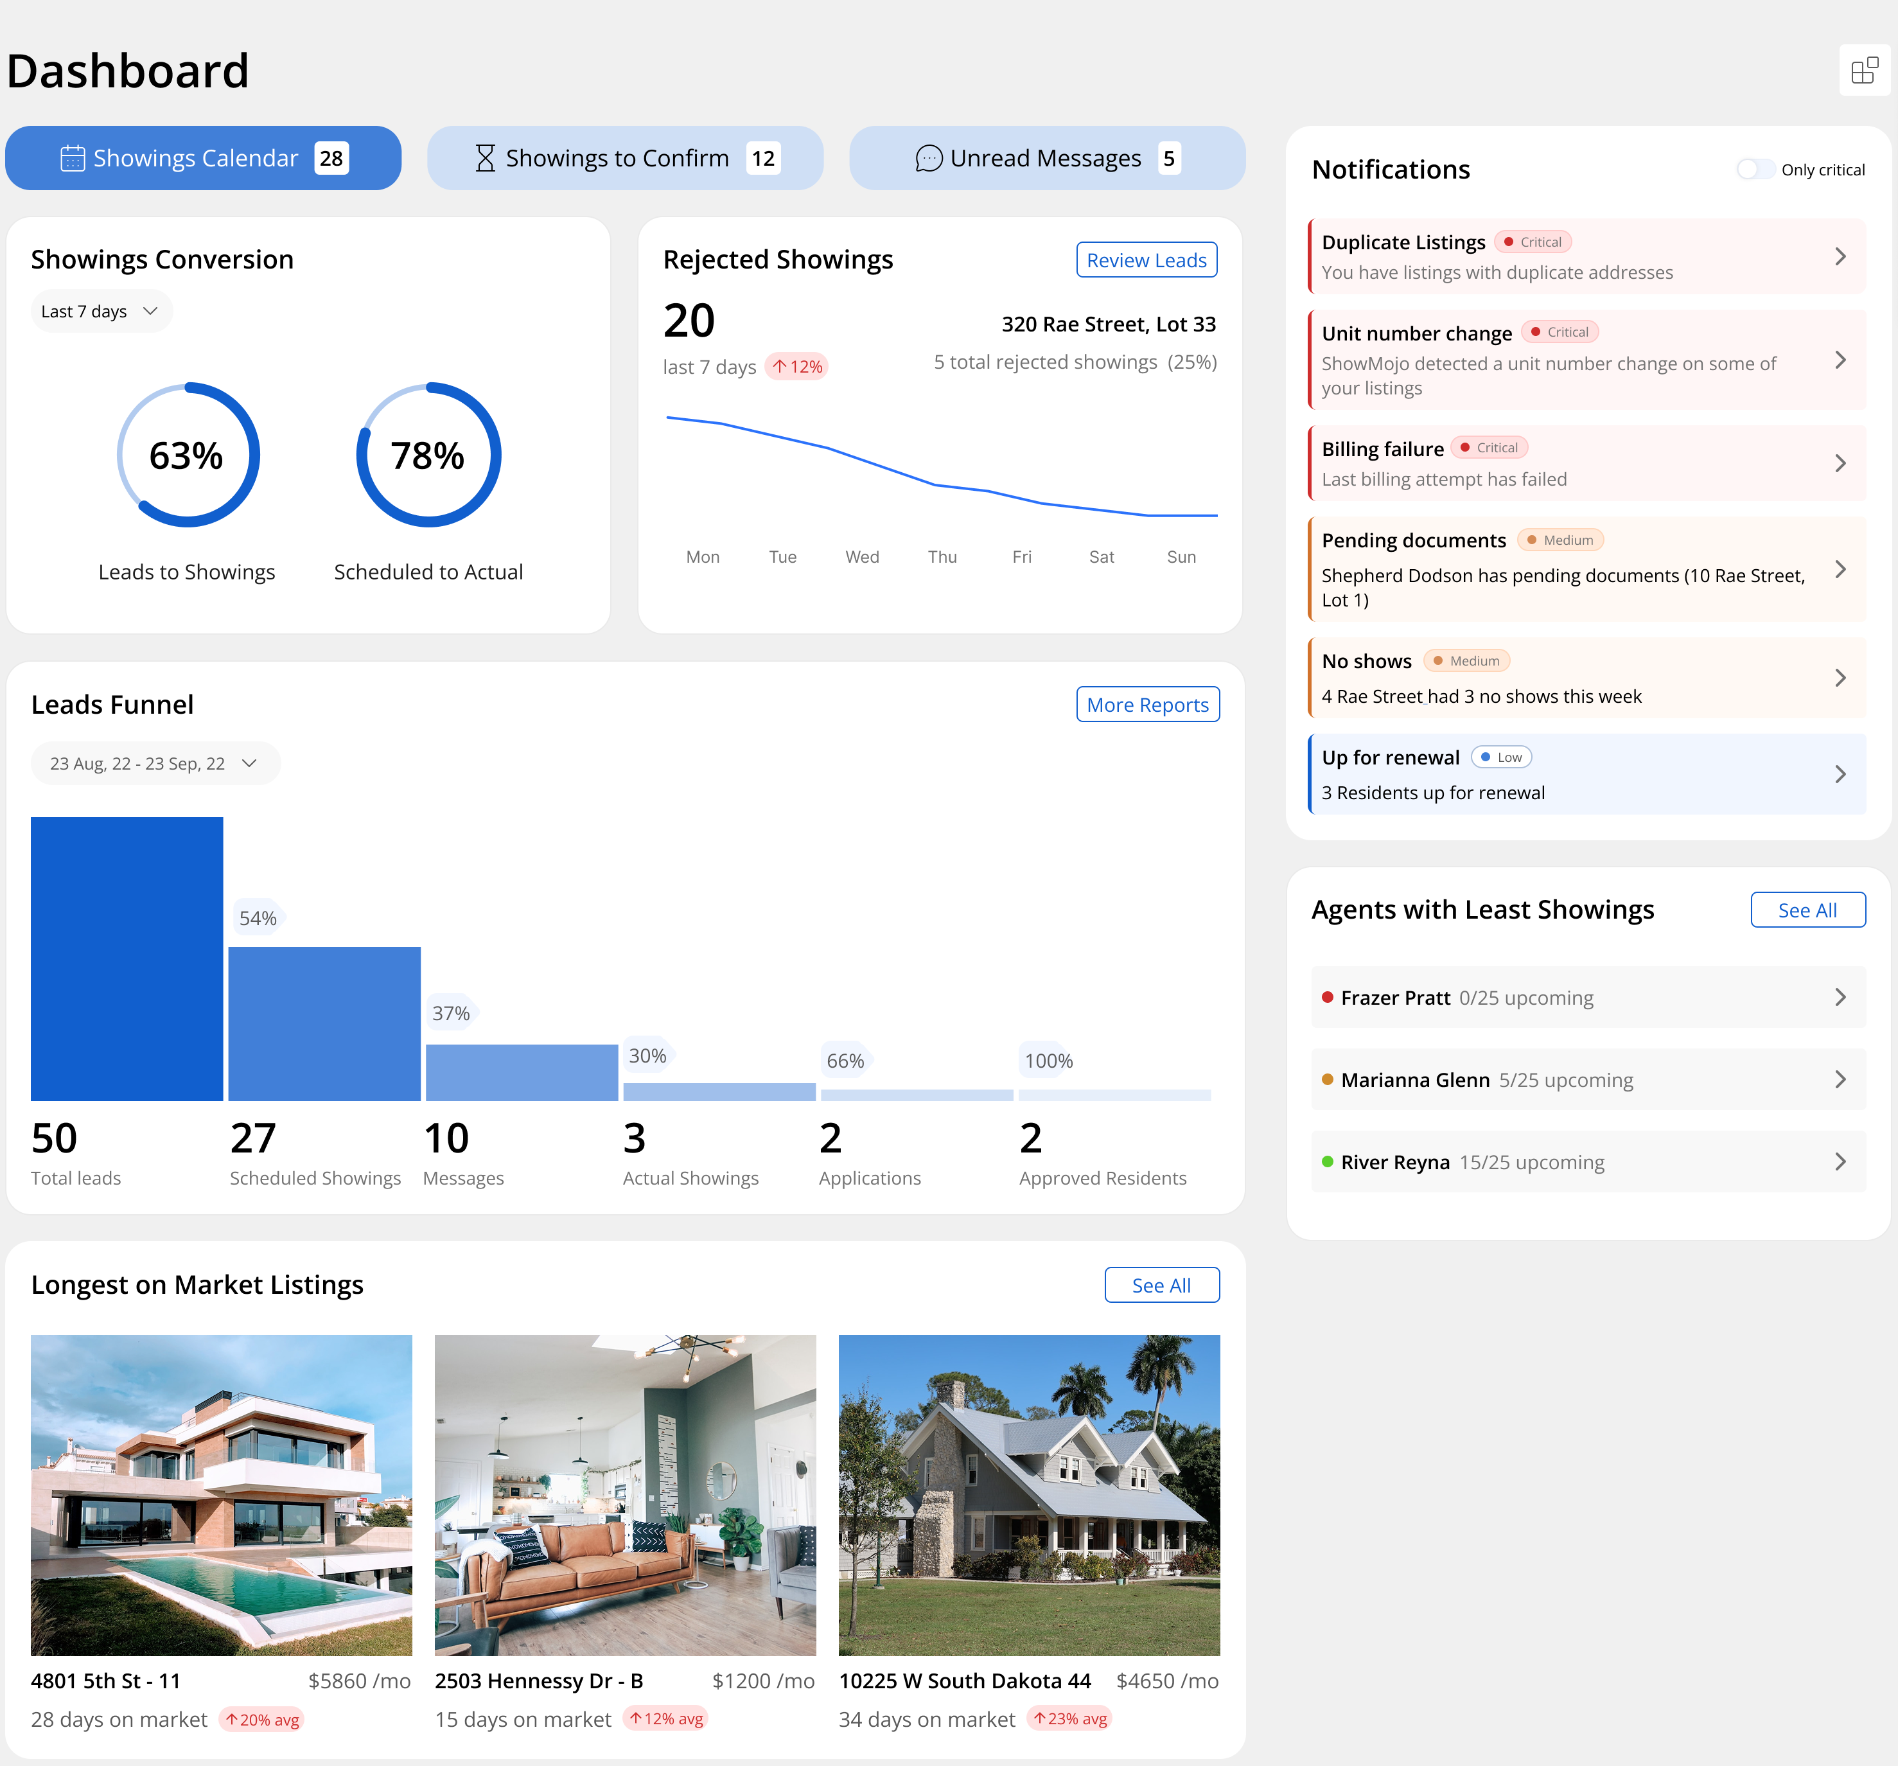Click the hourglass icon on Showings to Confirm
This screenshot has height=1766, width=1898.
pos(485,157)
